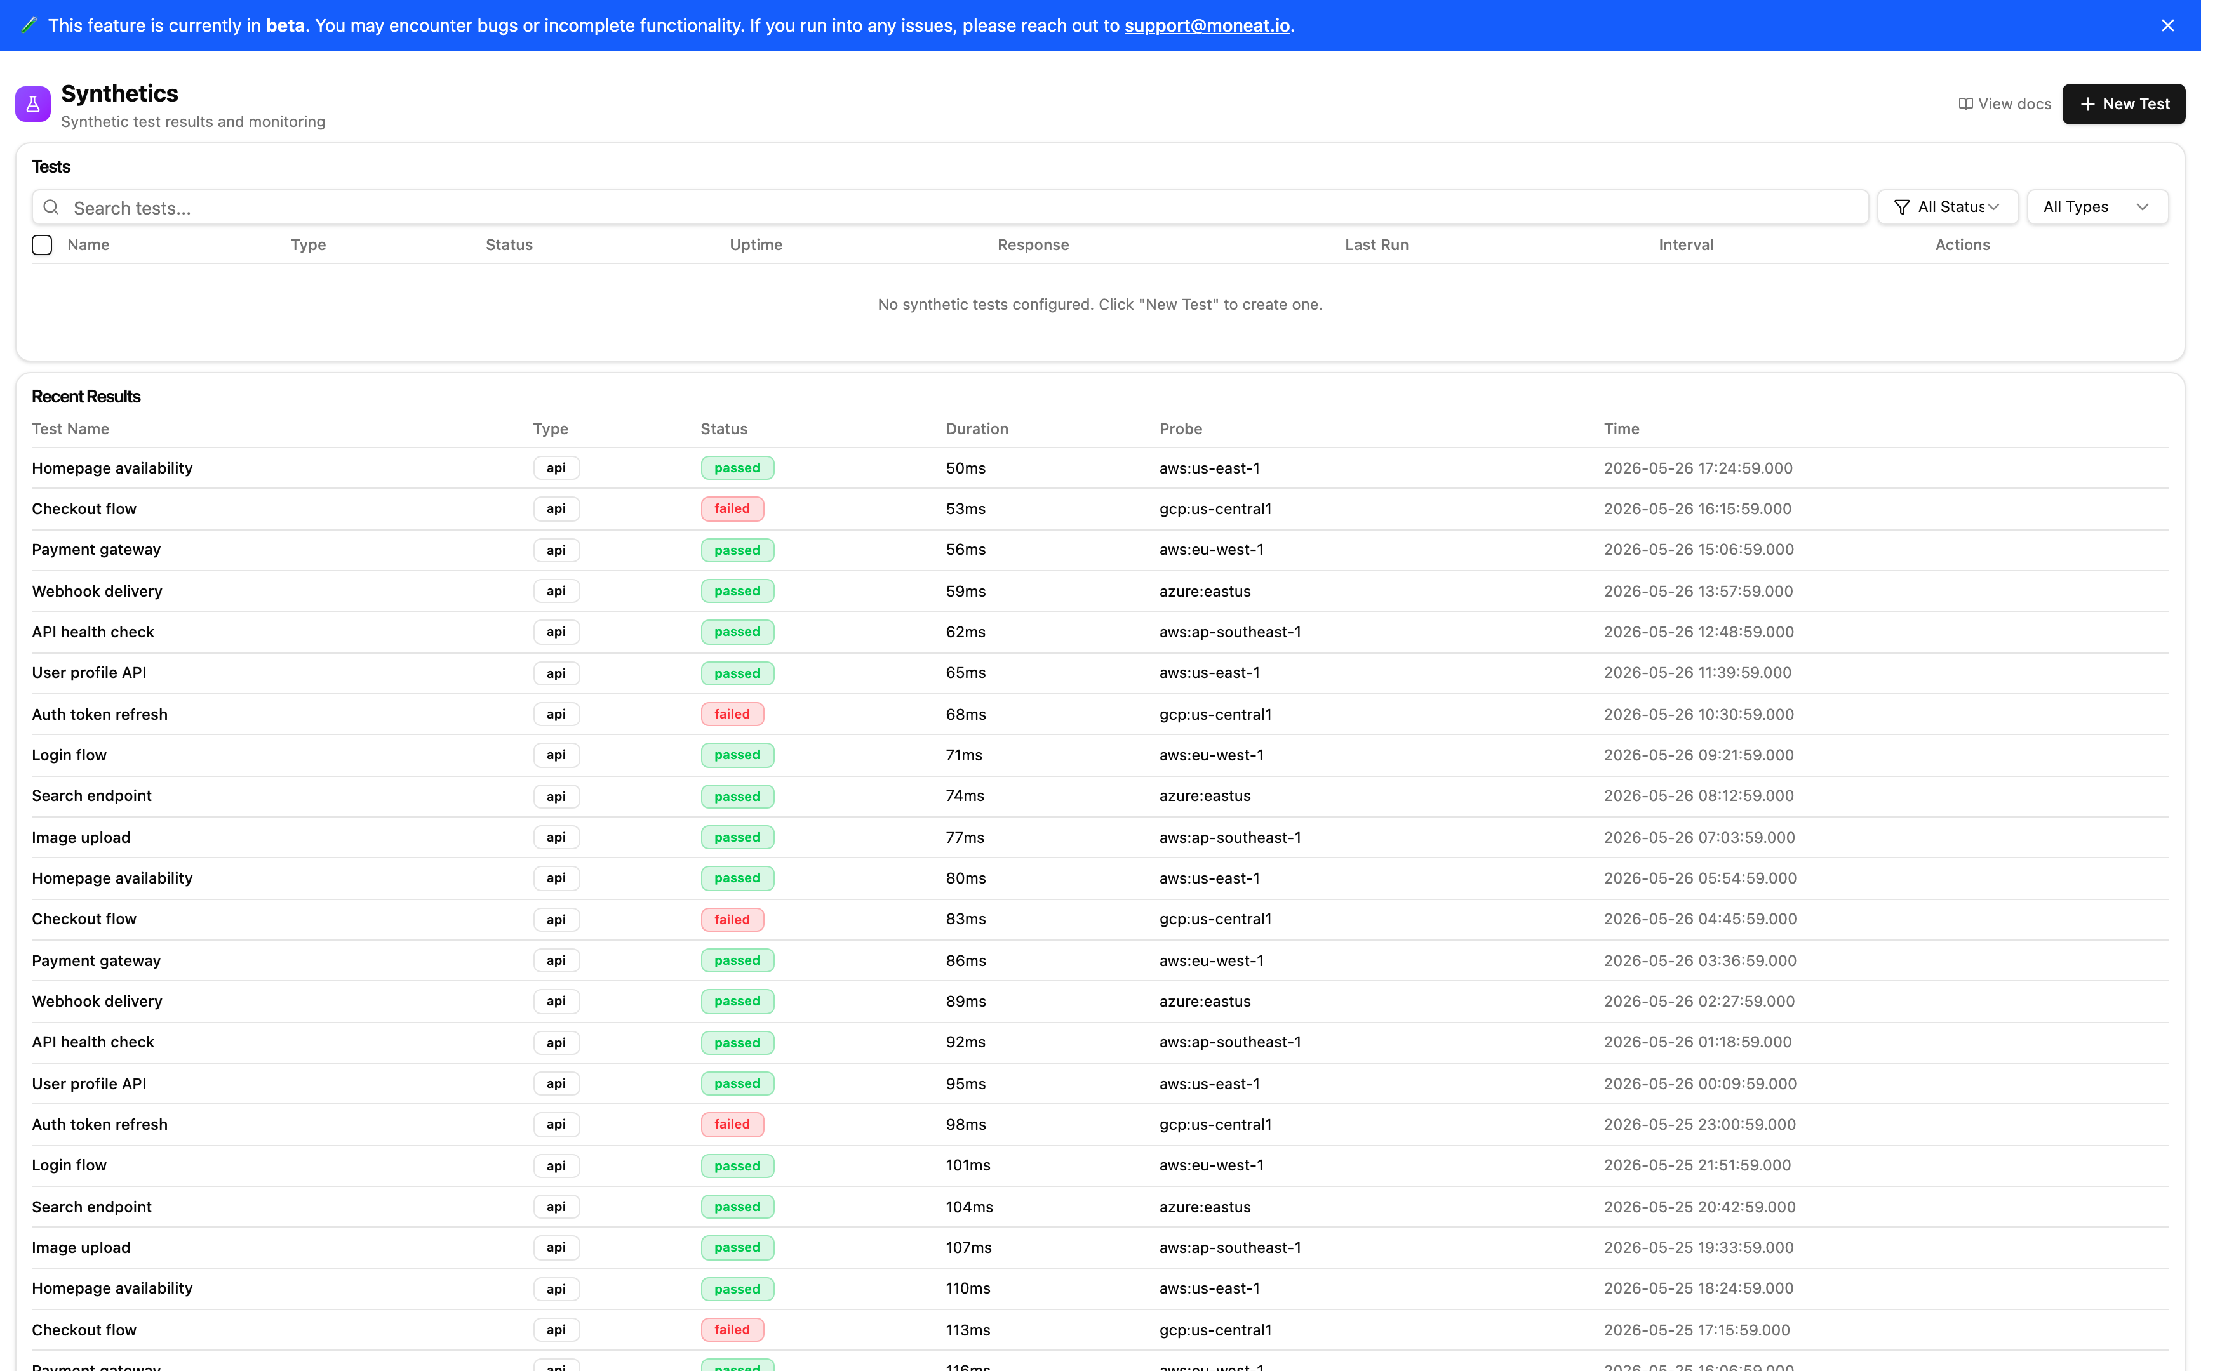Tick the select-all tests checkbox

[x=42, y=245]
